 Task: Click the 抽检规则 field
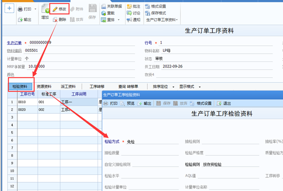point(230,142)
